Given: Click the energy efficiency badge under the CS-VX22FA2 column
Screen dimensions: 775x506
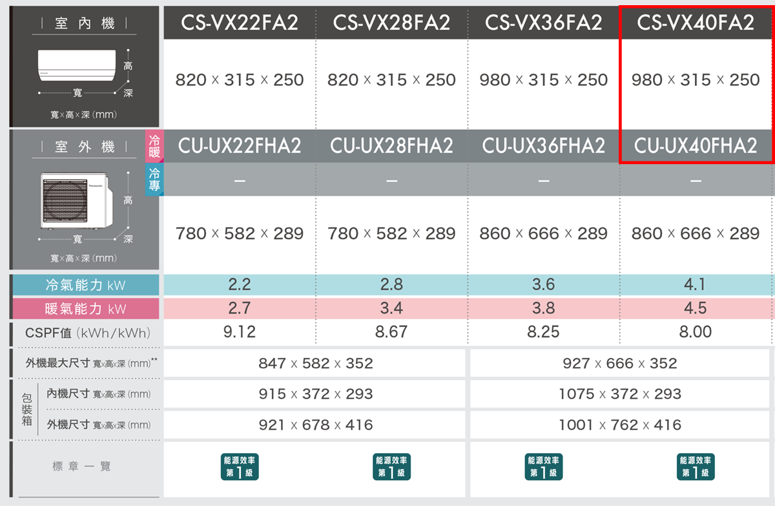Looking at the screenshot, I should (239, 467).
